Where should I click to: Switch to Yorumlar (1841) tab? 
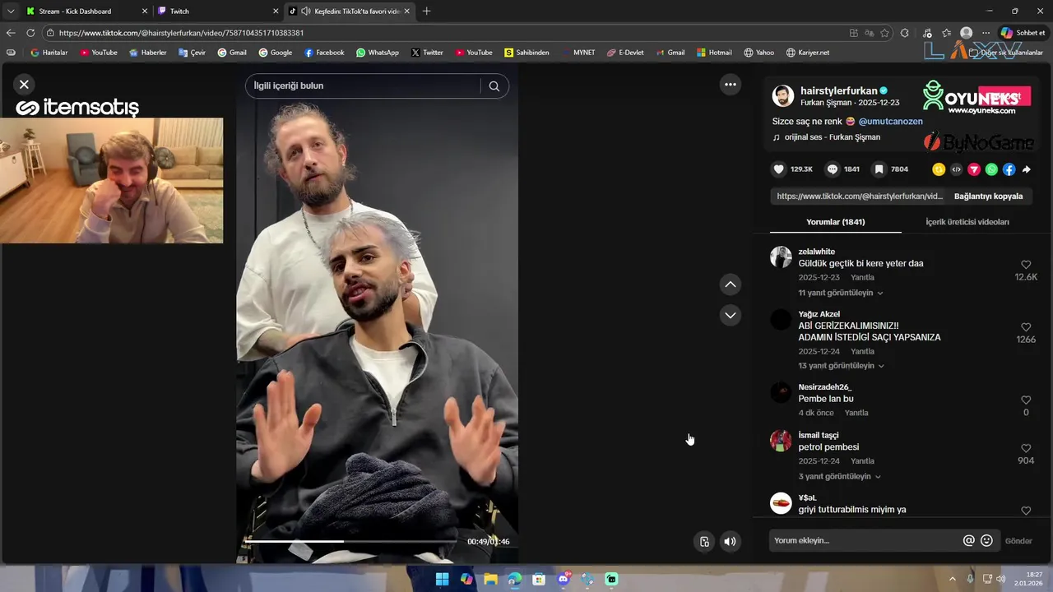click(x=835, y=222)
